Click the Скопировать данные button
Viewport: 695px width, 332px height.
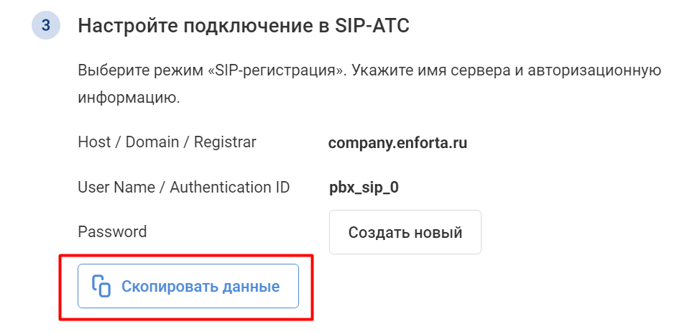click(x=188, y=286)
